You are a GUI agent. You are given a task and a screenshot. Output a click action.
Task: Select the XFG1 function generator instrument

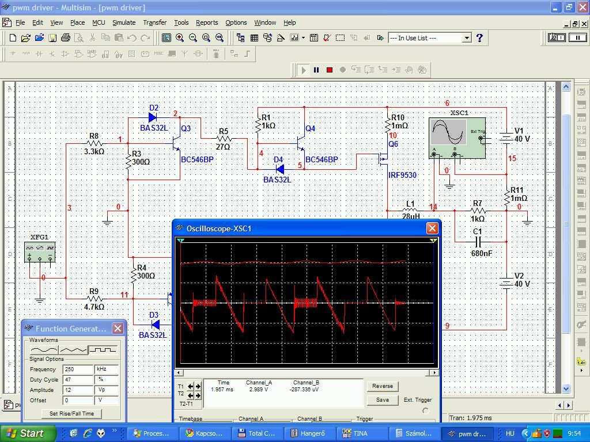(40, 252)
